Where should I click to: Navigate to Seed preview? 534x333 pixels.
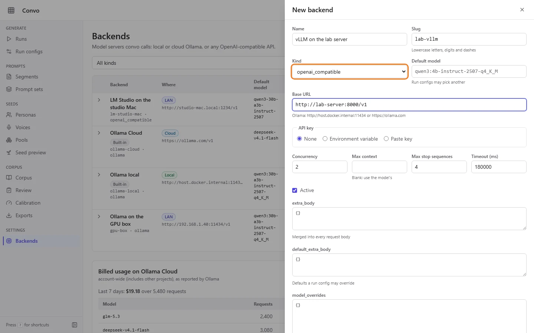(x=41, y=152)
